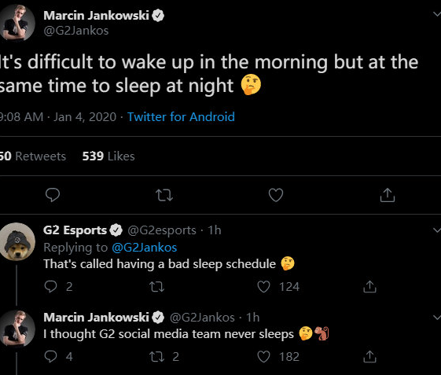The width and height of the screenshot is (441, 375).
Task: Reply to the main Jankos tweet
Action: 53,195
